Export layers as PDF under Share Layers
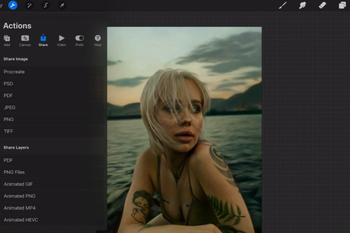This screenshot has width=350, height=233. click(x=52, y=160)
